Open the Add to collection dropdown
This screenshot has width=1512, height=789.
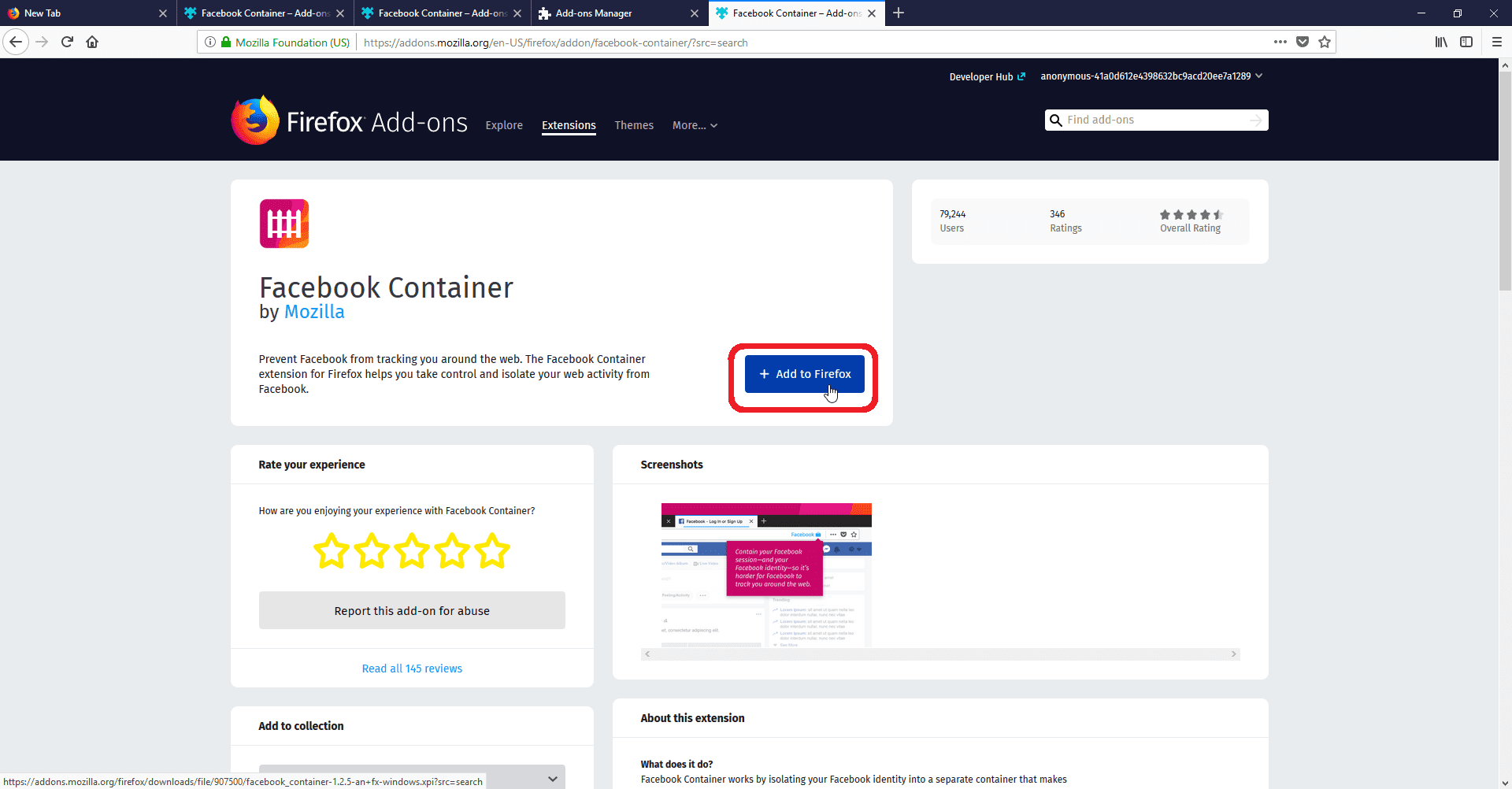point(412,777)
